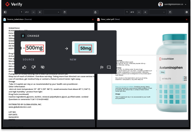Click the lightning bolt CHANGE icon
Image resolution: width=192 pixels, height=132 pixels.
(23, 36)
